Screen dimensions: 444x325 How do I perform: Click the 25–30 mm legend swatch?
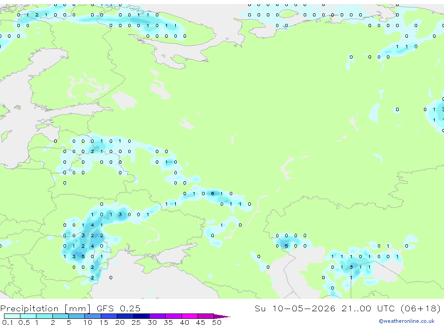[x=141, y=316]
